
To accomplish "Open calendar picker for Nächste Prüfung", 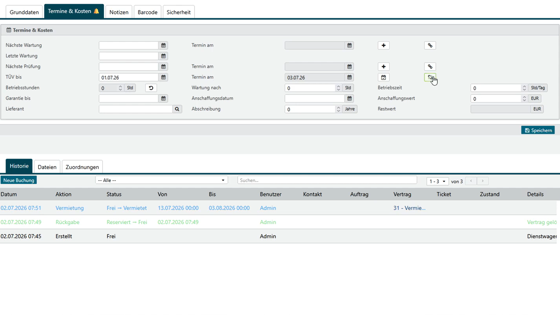I will [x=163, y=66].
